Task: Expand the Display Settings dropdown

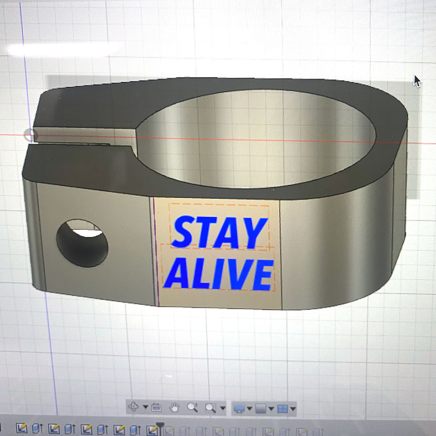Action: (249, 407)
